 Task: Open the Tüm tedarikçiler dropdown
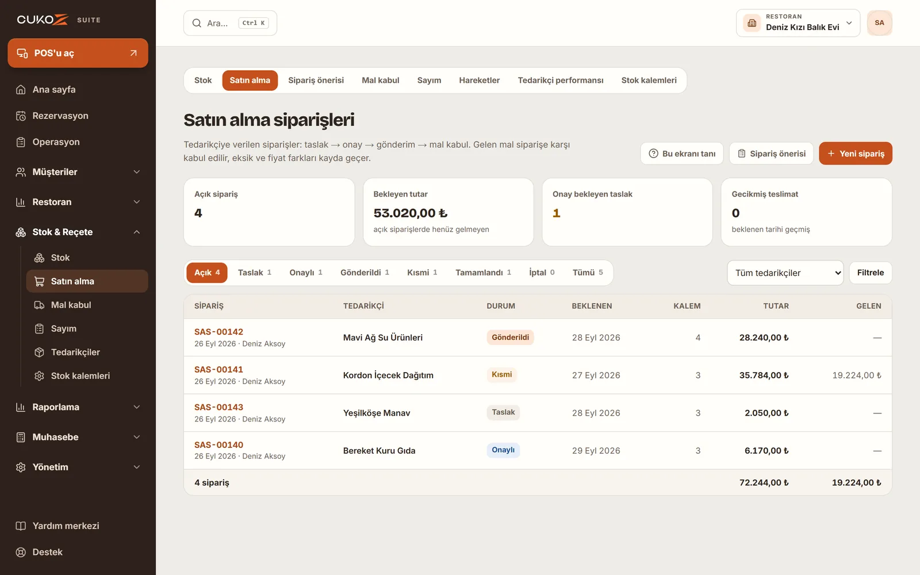[785, 273]
